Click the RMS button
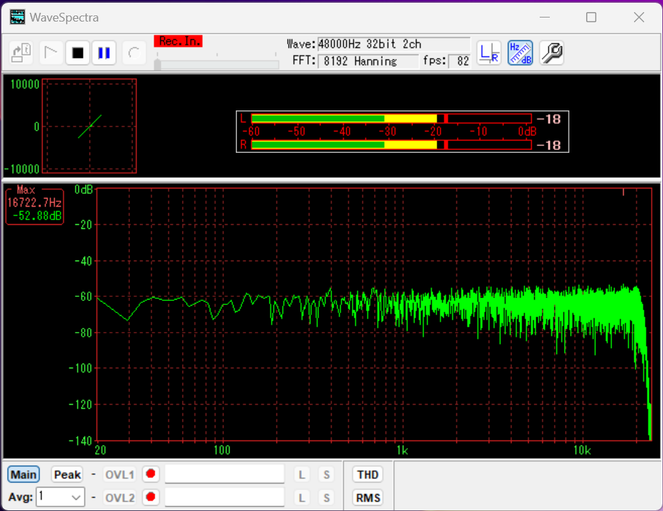This screenshot has height=511, width=663. [x=368, y=498]
